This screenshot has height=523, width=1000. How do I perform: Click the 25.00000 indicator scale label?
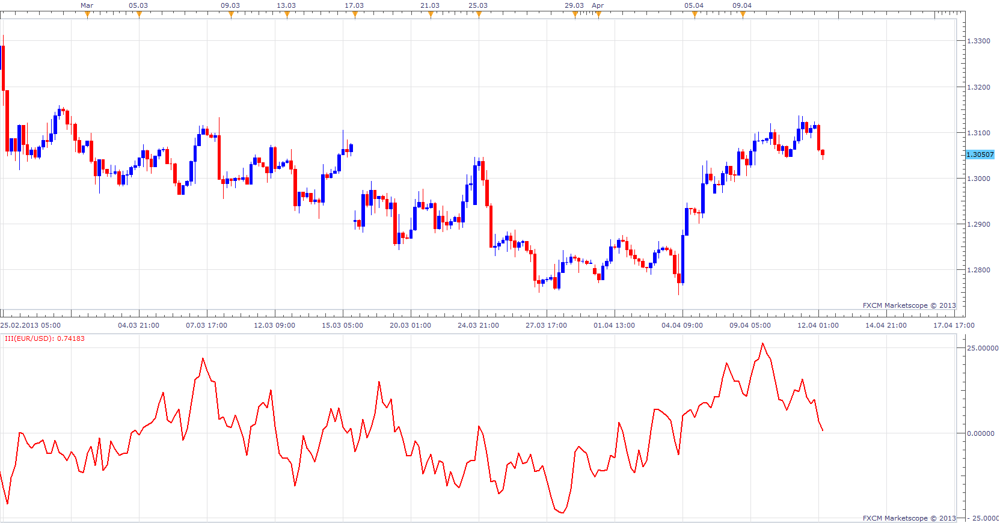coord(983,348)
